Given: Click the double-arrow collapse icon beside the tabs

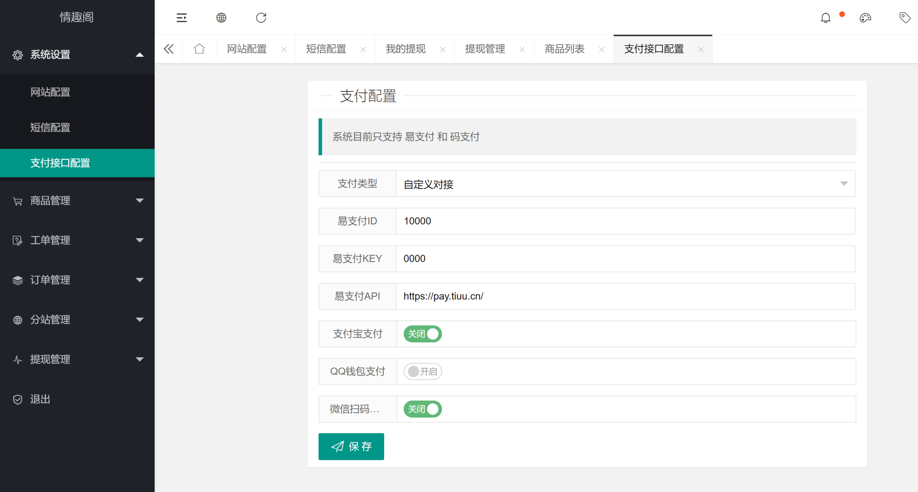Looking at the screenshot, I should coord(169,49).
